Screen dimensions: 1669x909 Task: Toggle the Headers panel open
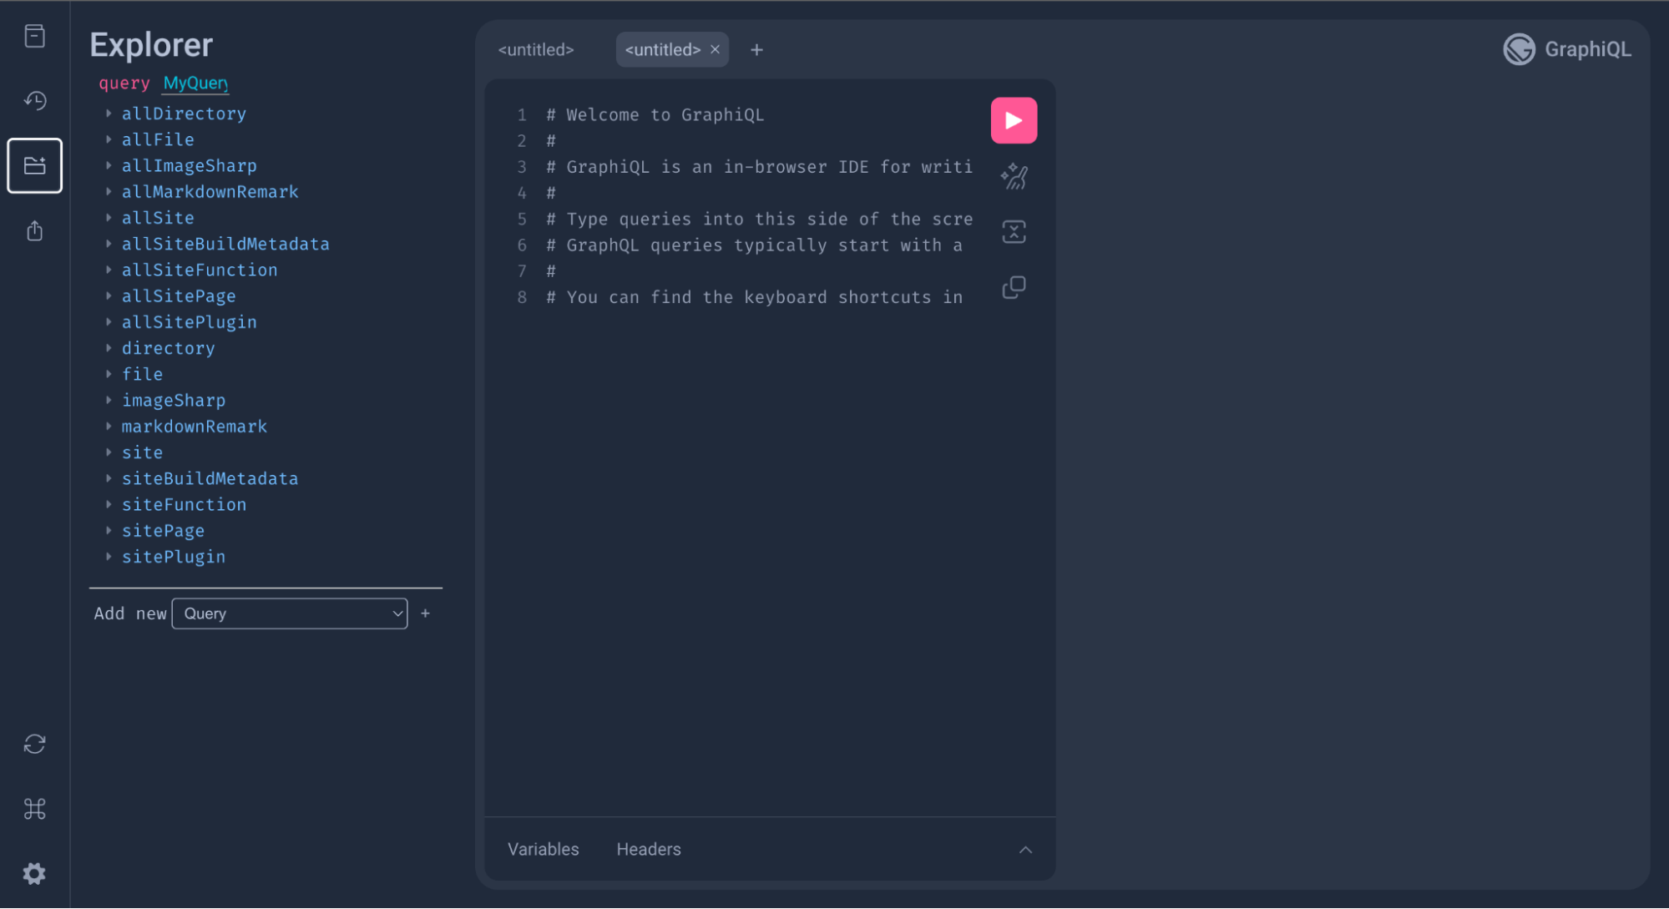tap(650, 849)
